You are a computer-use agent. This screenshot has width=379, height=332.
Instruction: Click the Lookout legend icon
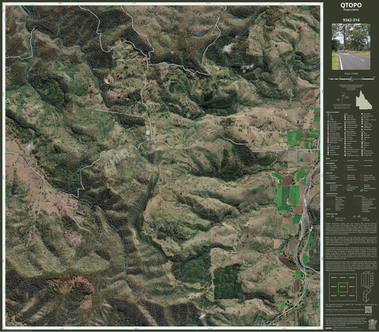click(x=328, y=150)
